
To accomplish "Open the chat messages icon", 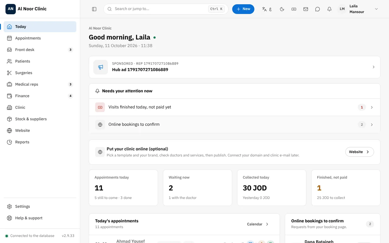I will 318,9.
